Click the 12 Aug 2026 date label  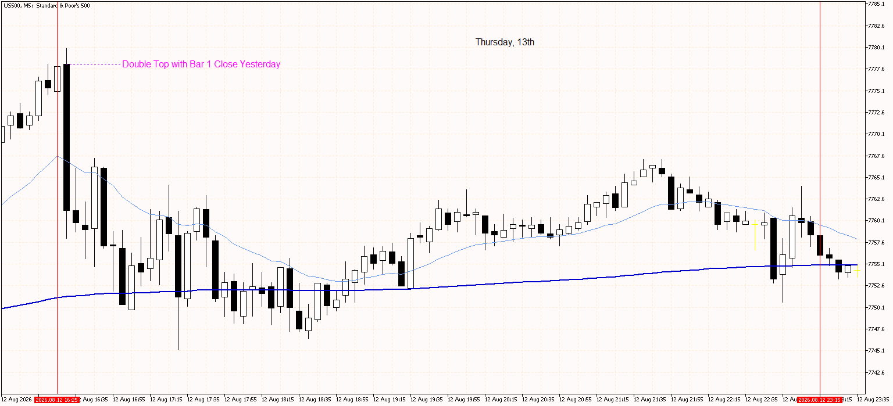point(16,400)
